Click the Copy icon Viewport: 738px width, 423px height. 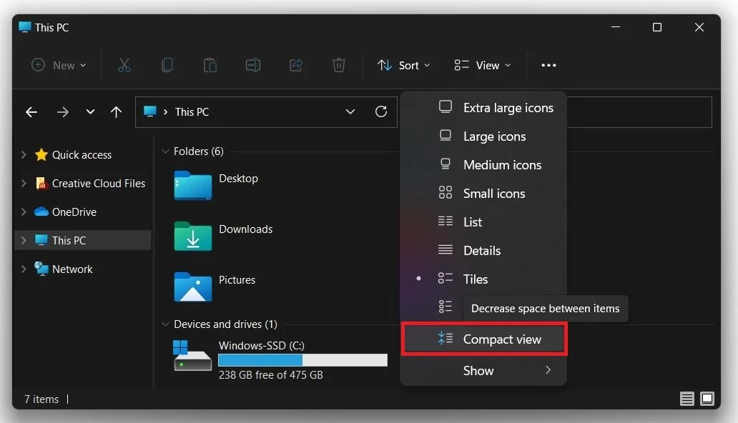167,65
